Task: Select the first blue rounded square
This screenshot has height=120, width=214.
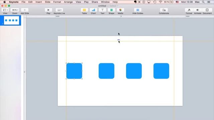Action: (x=74, y=71)
